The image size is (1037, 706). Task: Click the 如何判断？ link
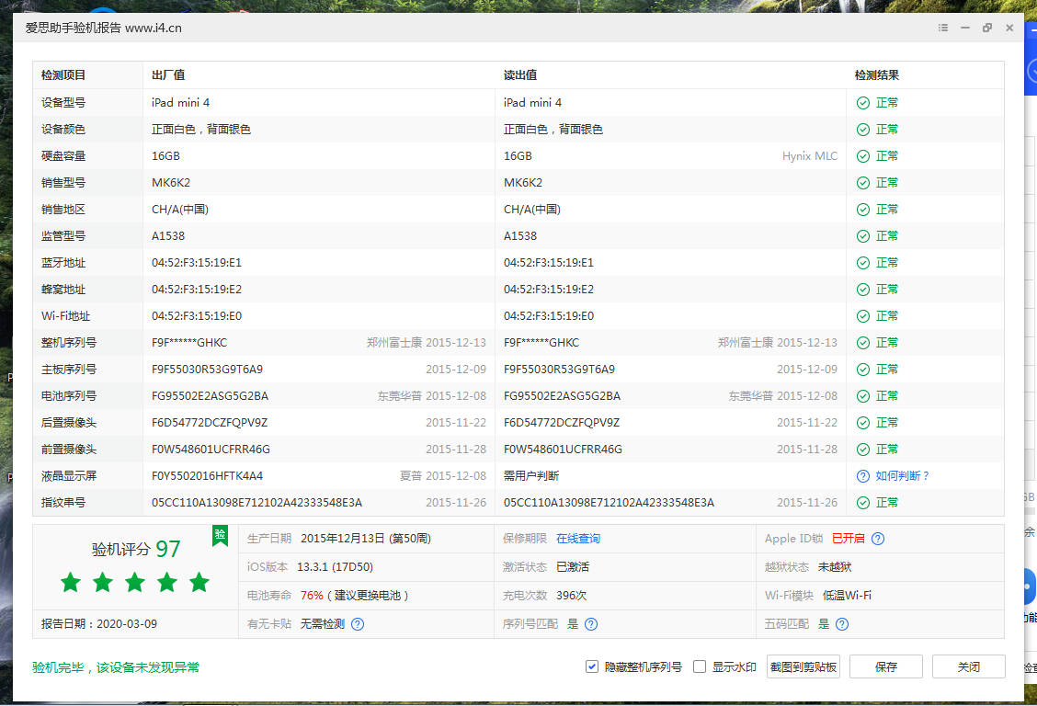(x=903, y=476)
